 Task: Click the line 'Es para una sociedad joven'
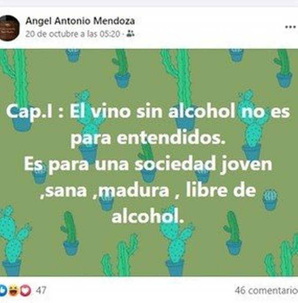pyautogui.click(x=148, y=164)
